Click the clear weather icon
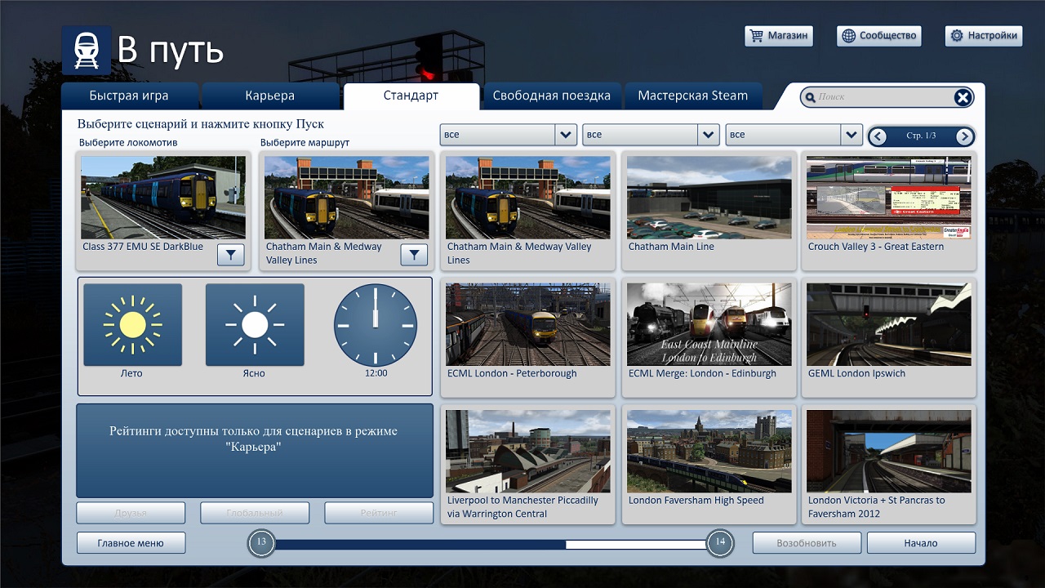 (x=255, y=325)
